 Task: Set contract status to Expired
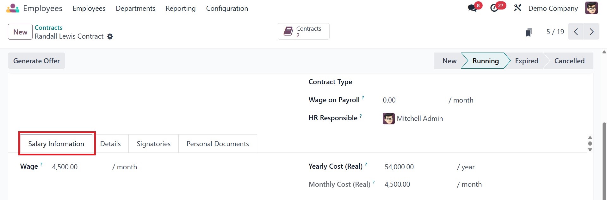526,61
